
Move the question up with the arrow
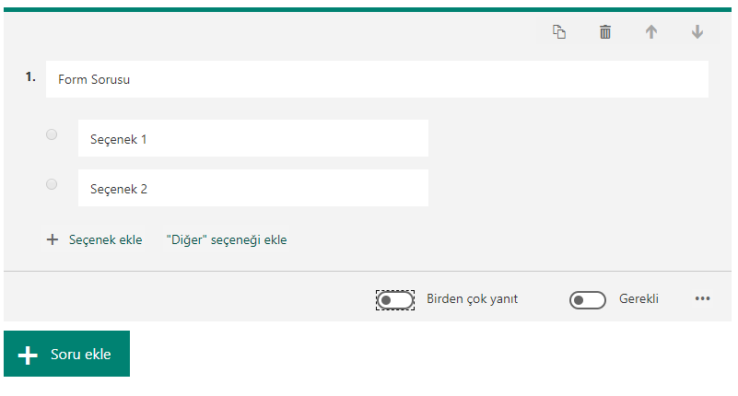click(x=650, y=32)
